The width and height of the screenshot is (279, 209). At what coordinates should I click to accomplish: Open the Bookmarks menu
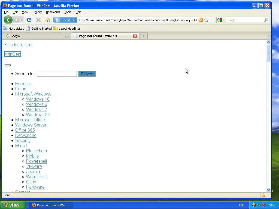53,12
